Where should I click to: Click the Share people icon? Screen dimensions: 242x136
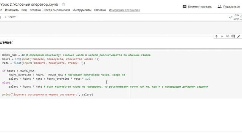pos(219,7)
